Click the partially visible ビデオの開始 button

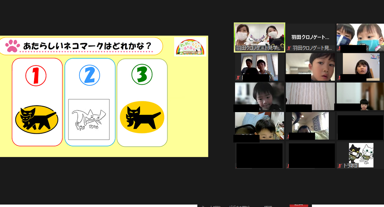pos(239,206)
